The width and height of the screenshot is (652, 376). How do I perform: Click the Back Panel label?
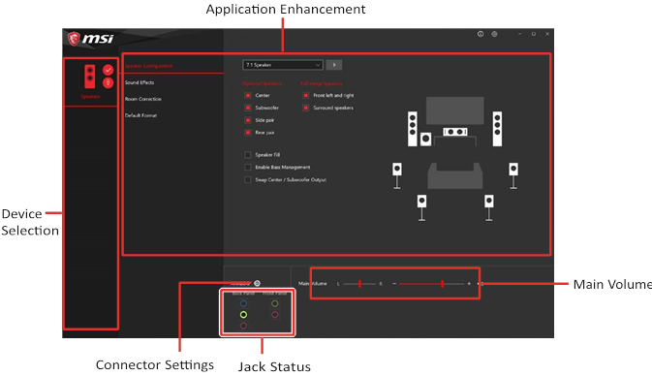[x=243, y=294]
